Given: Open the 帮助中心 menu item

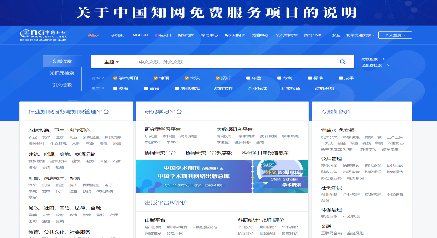Looking at the screenshot, I should click(x=209, y=35).
